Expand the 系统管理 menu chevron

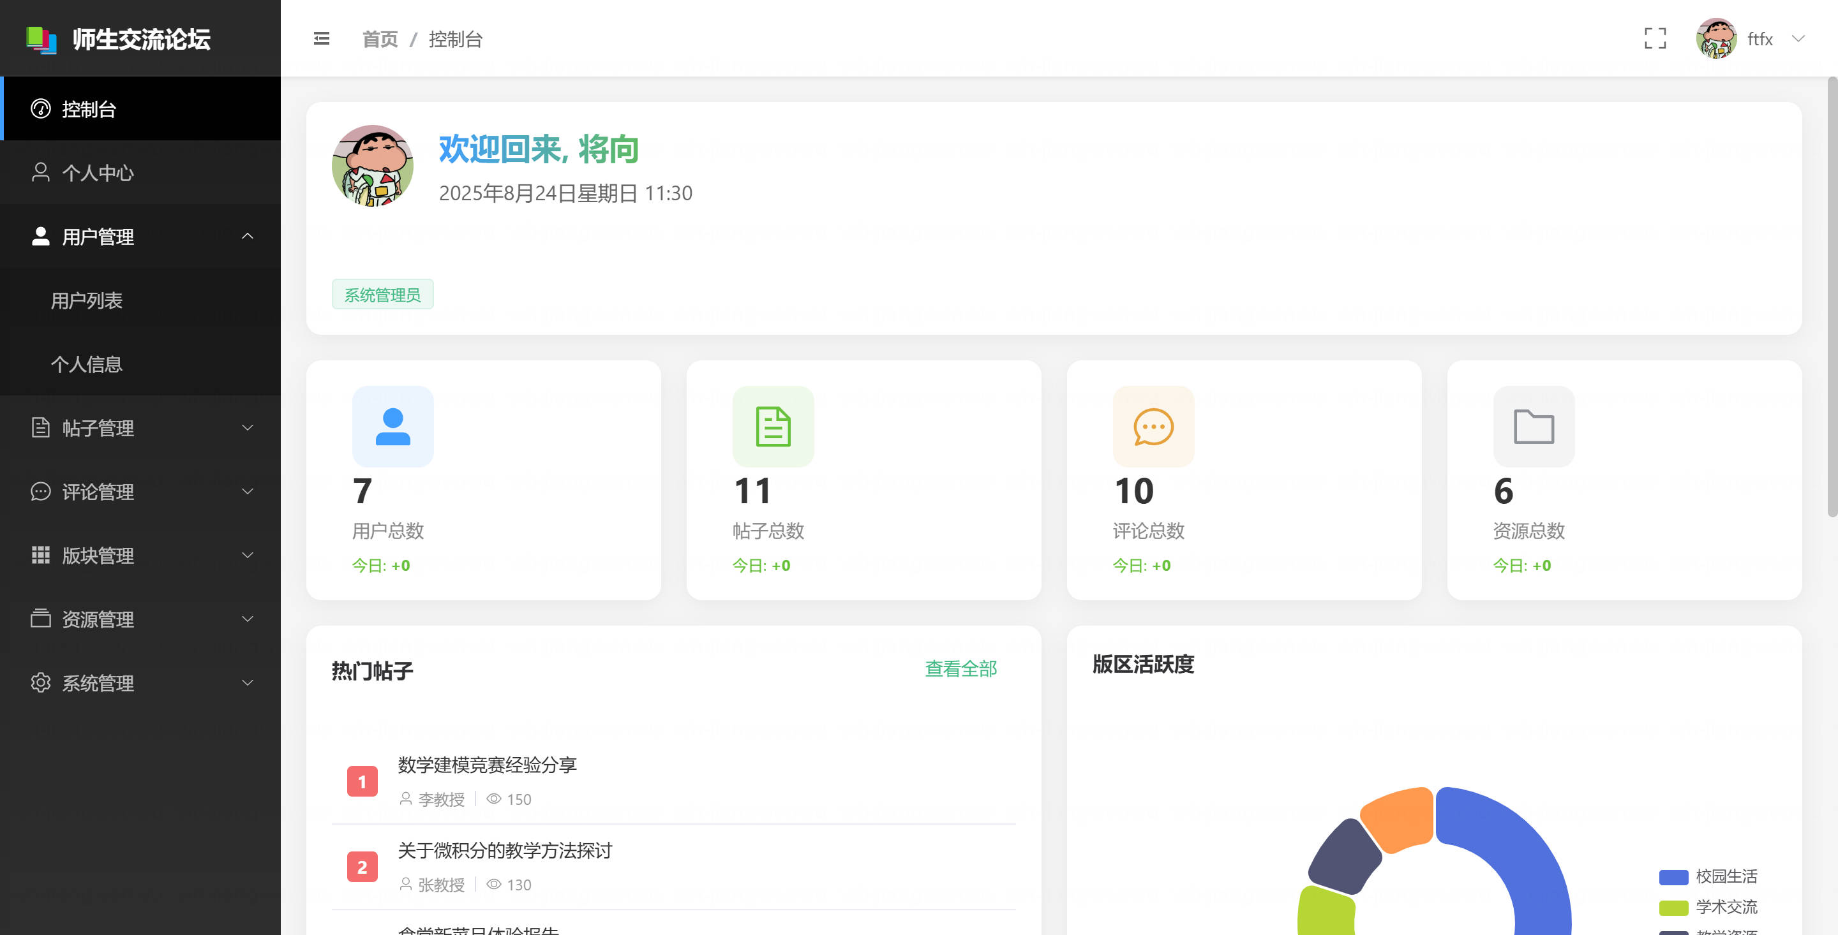[x=248, y=682]
